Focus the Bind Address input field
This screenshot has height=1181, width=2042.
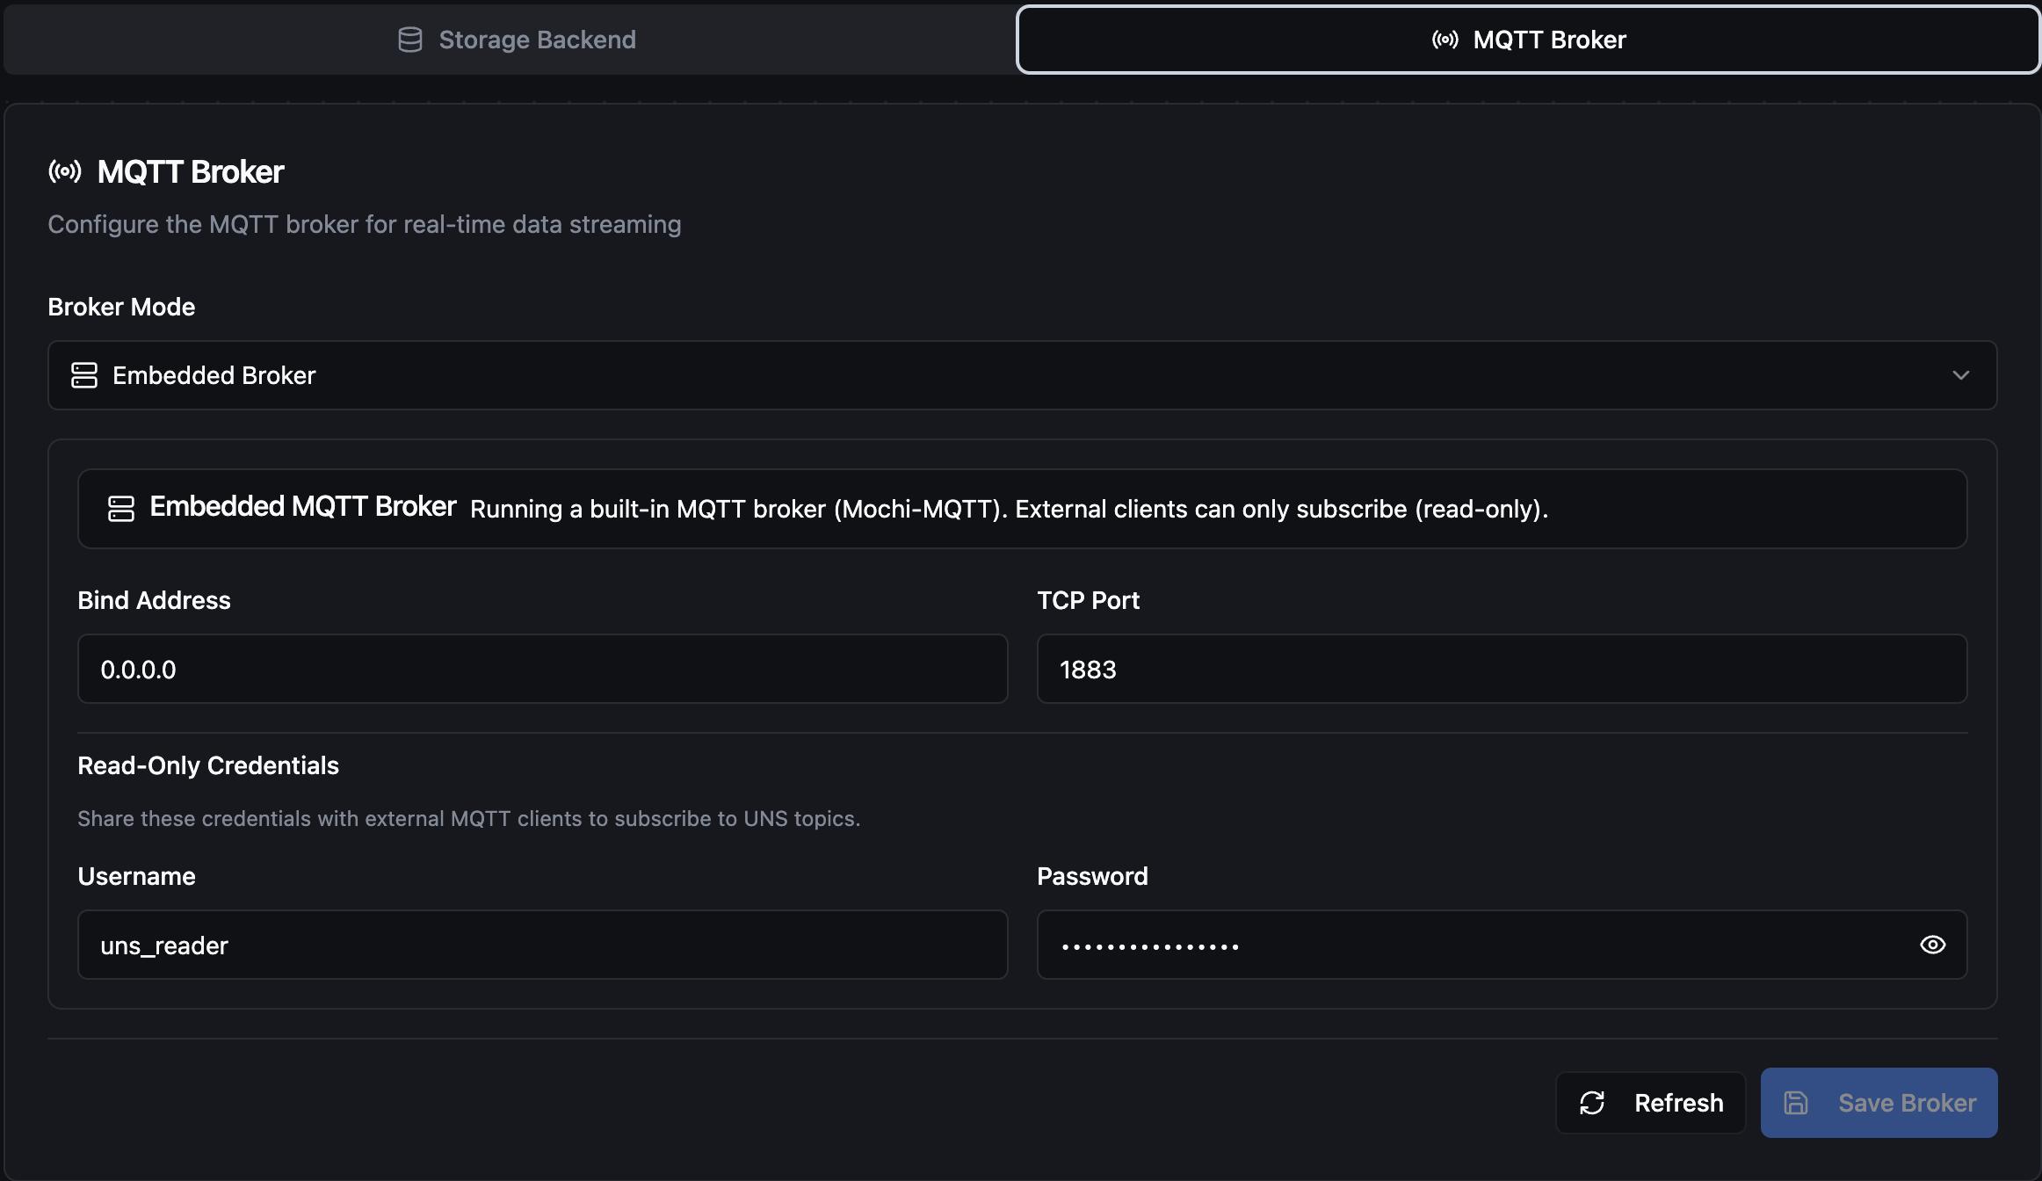coord(542,669)
